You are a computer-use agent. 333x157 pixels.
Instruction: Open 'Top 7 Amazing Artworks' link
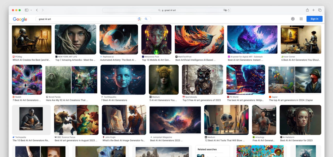pyautogui.click(x=75, y=60)
